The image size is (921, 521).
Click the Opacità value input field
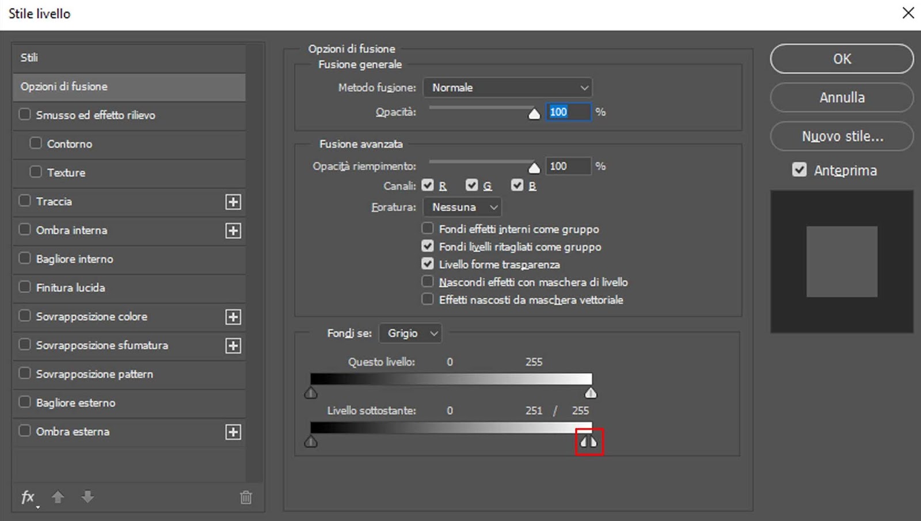(x=569, y=112)
